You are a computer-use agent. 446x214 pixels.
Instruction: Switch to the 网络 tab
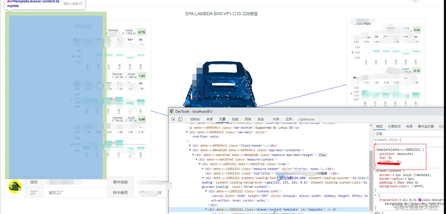[x=248, y=119]
